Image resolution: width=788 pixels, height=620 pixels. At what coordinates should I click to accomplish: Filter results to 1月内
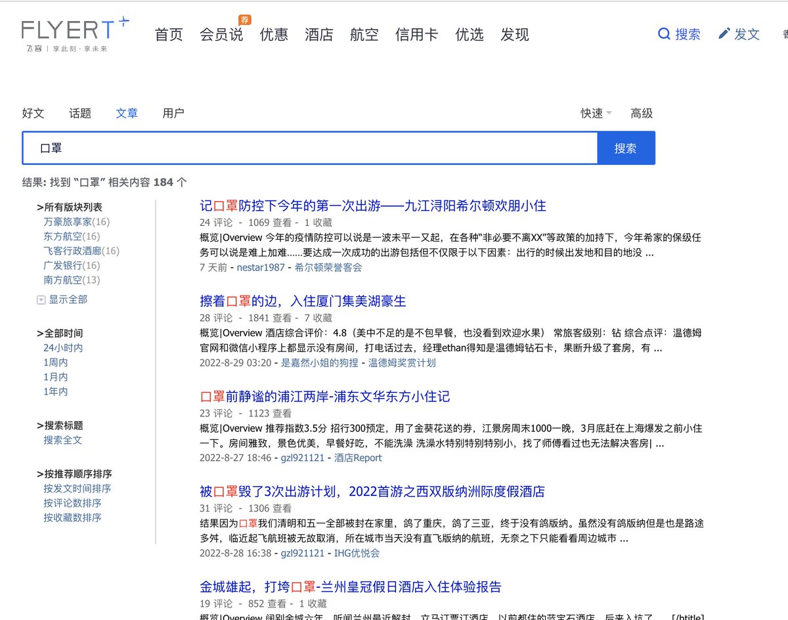pos(56,377)
